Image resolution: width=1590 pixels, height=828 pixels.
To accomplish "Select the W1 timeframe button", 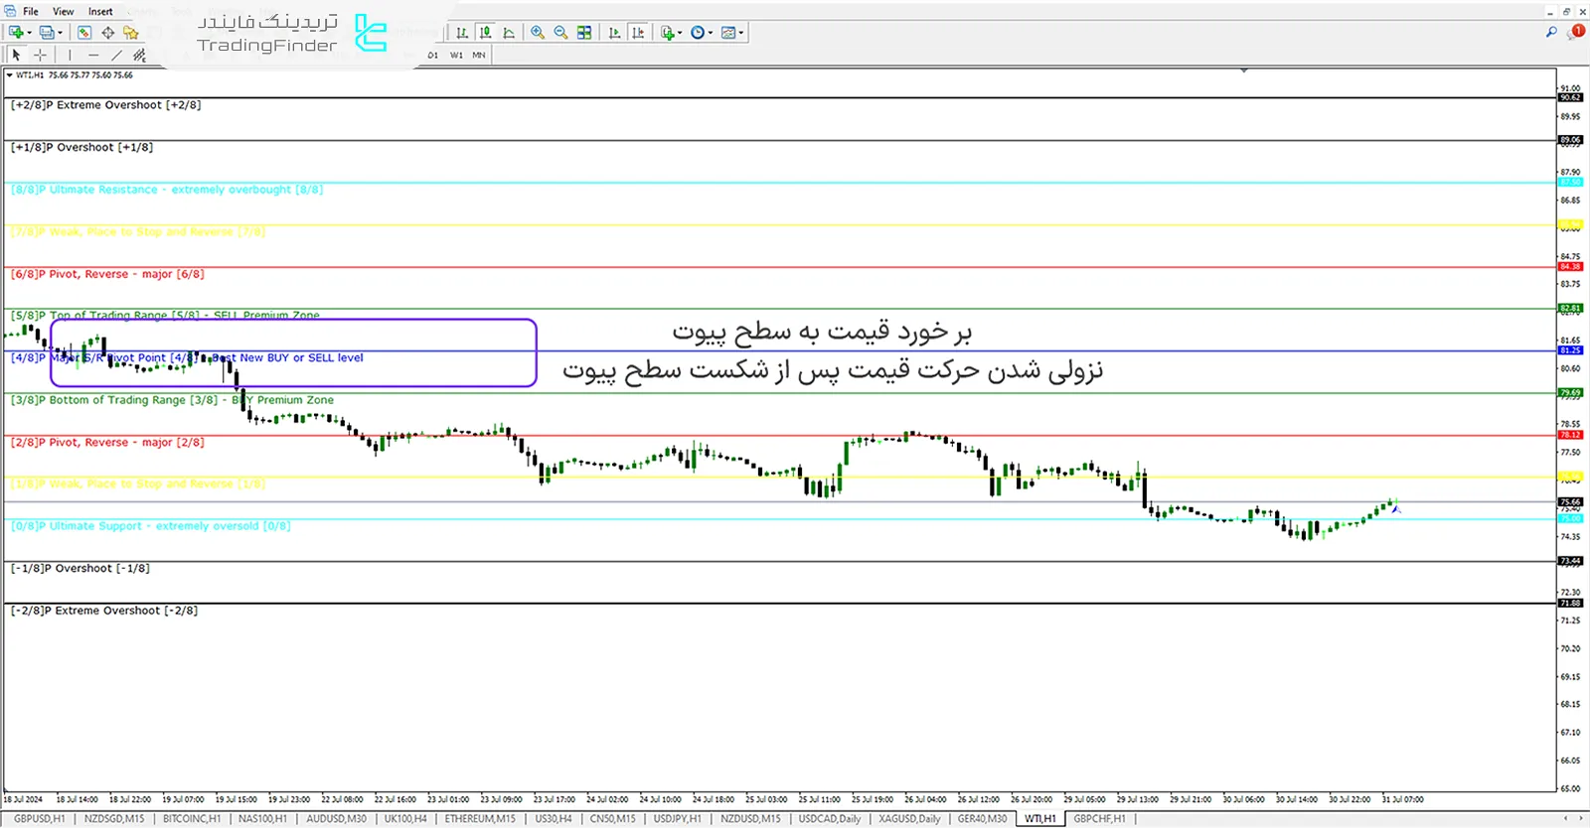I will pyautogui.click(x=456, y=56).
